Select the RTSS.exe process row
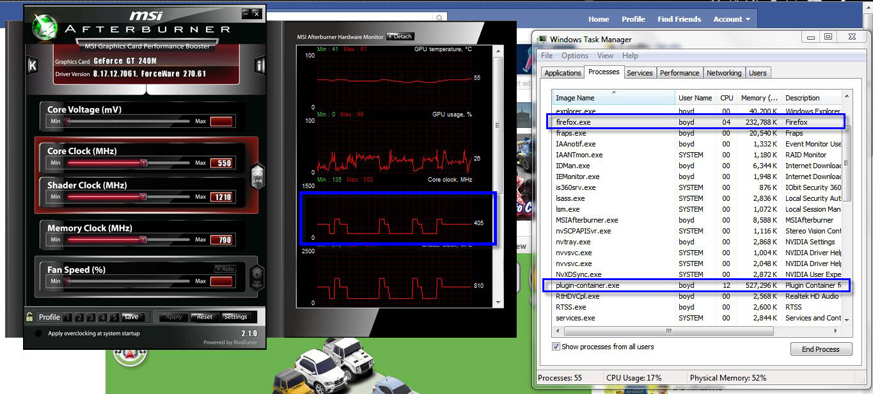873x394 pixels. point(698,307)
